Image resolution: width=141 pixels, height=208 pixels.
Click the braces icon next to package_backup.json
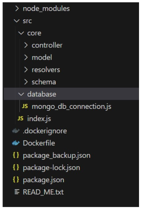[x=16, y=155]
